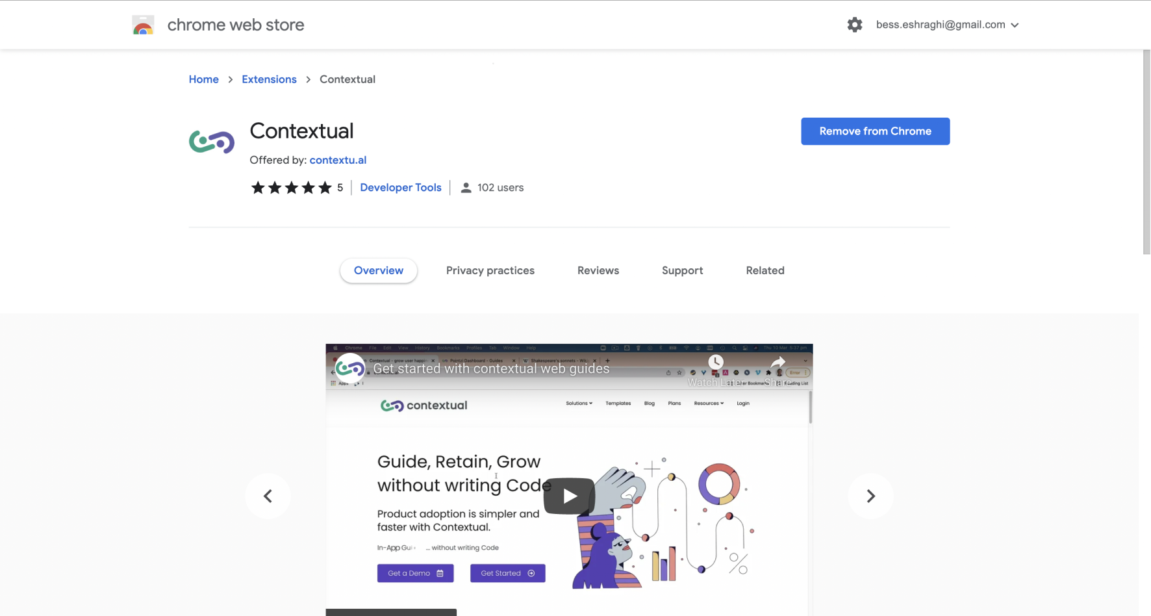Open the Developer Tools category link
The height and width of the screenshot is (616, 1151).
401,188
